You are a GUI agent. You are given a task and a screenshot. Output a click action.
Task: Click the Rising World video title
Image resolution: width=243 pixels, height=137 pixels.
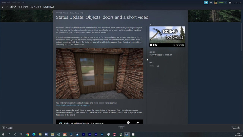point(84,123)
